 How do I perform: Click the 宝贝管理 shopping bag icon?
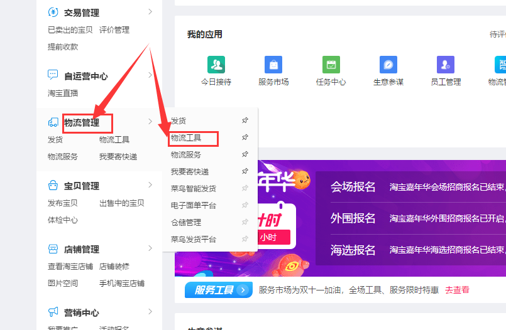pos(53,186)
